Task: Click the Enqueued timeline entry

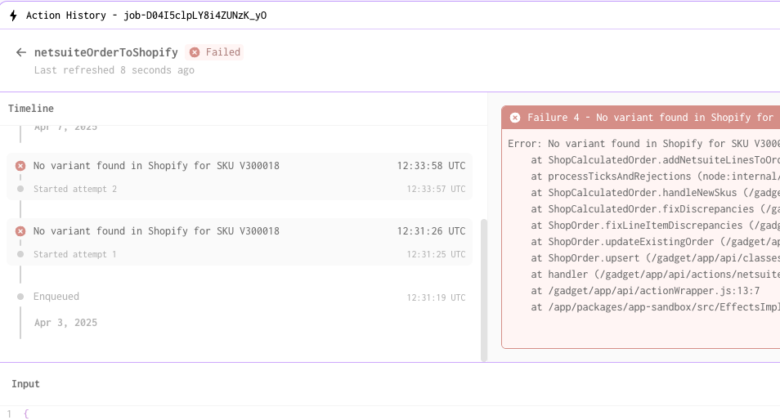Action: click(240, 297)
